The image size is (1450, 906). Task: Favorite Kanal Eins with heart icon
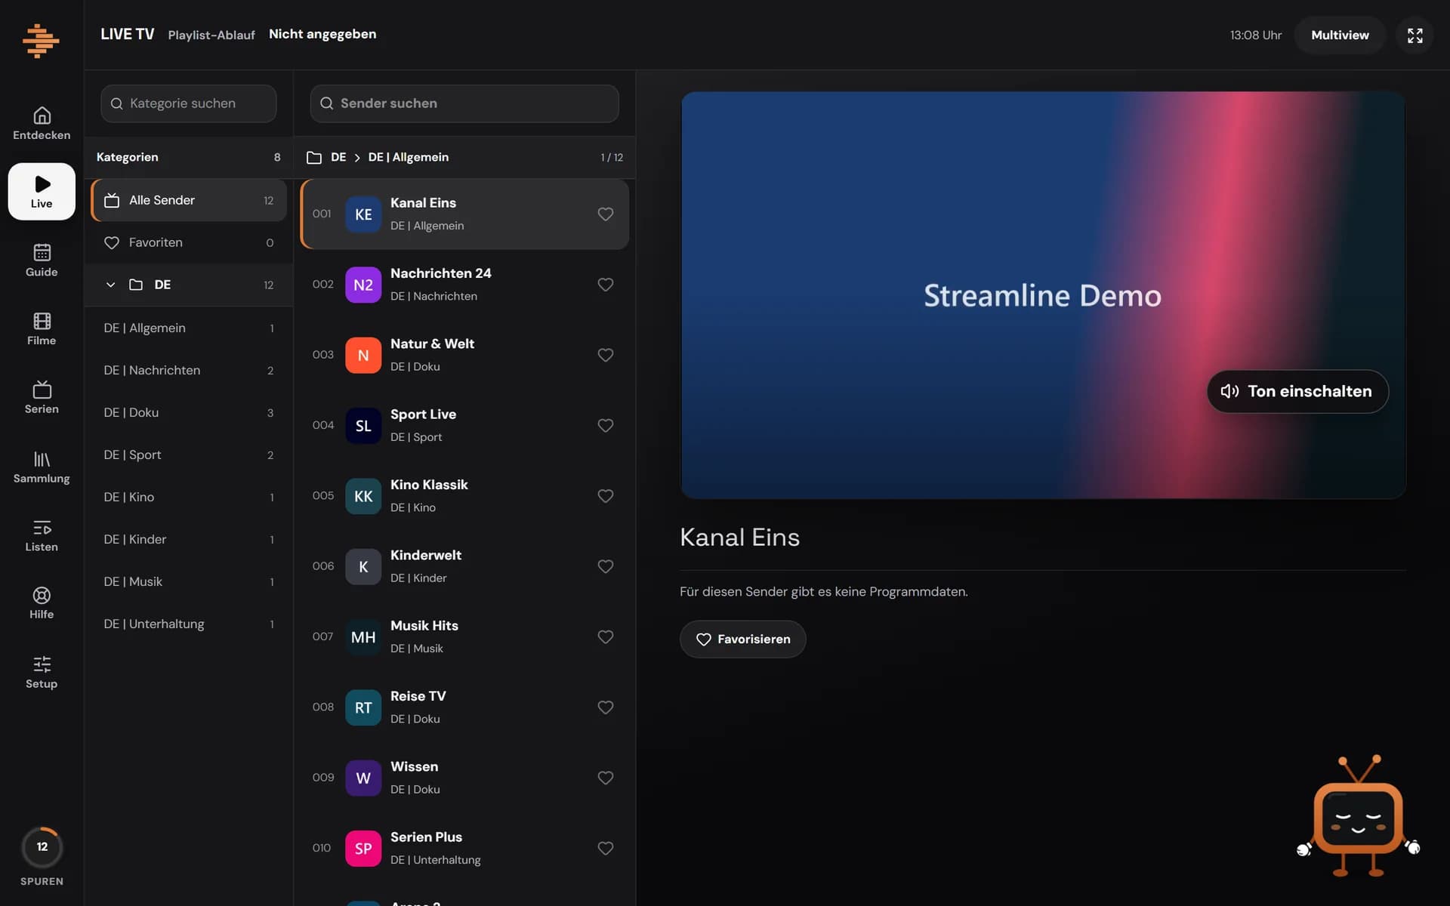(606, 214)
